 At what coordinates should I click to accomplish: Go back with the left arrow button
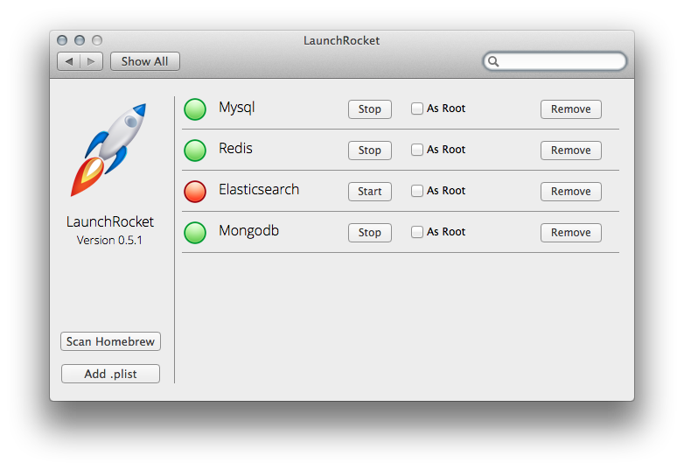(x=69, y=61)
